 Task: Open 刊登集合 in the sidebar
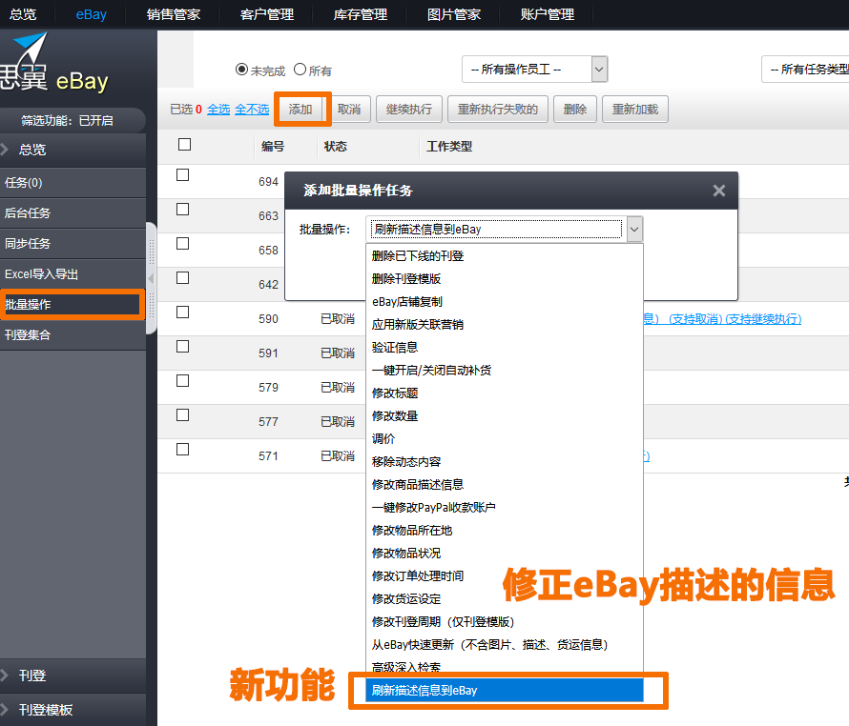(x=72, y=334)
